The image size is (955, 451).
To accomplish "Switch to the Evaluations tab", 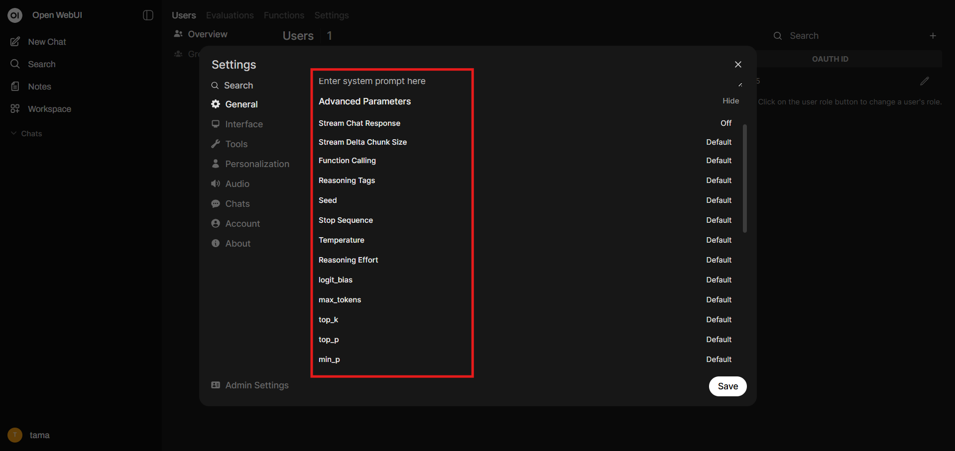I will [230, 15].
